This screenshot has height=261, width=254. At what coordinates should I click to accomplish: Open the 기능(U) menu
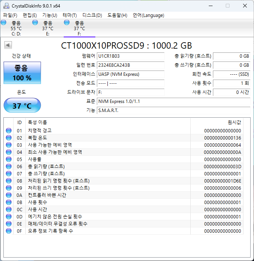(x=49, y=15)
